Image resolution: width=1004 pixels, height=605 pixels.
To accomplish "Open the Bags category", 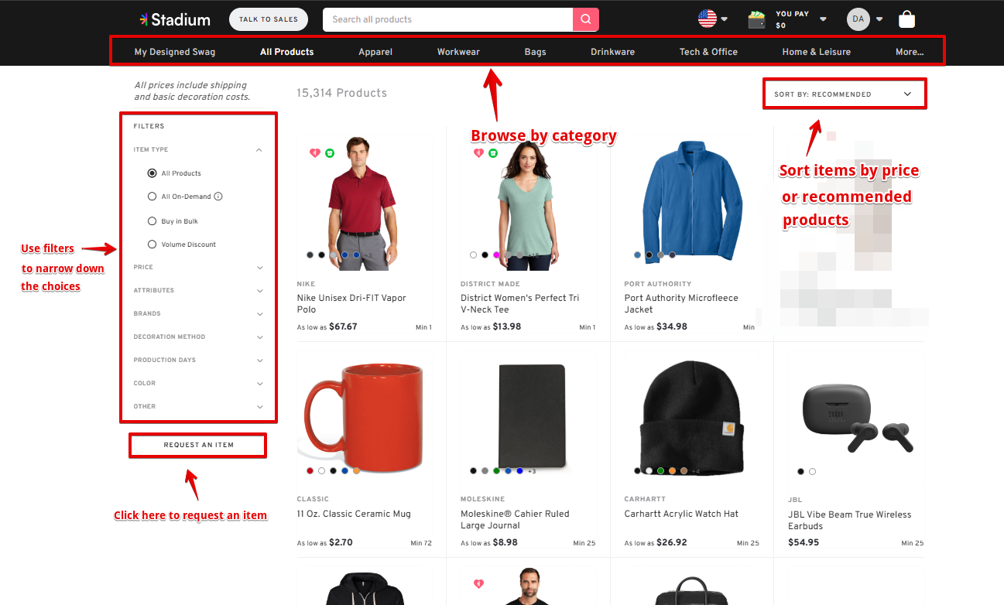I will coord(535,52).
